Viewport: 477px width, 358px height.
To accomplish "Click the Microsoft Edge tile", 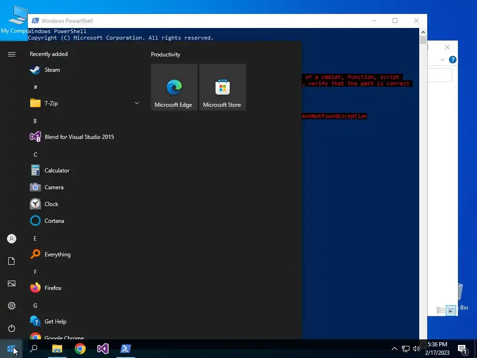I will 174,87.
